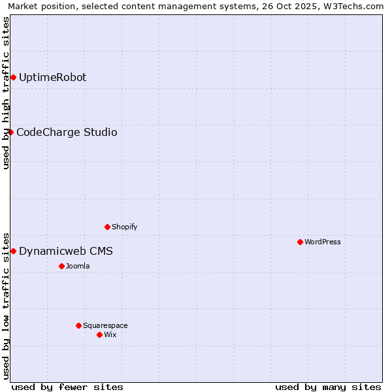Select the Joomla text label
The width and height of the screenshot is (392, 392).
click(x=78, y=267)
